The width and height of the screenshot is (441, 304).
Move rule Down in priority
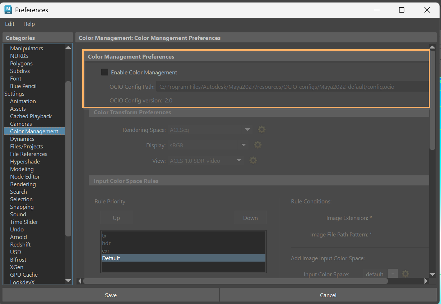click(250, 218)
